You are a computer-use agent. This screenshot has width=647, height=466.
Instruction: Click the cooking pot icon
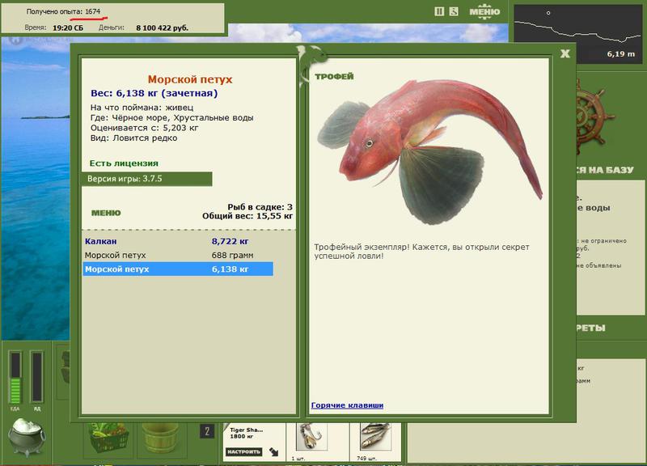click(x=27, y=437)
